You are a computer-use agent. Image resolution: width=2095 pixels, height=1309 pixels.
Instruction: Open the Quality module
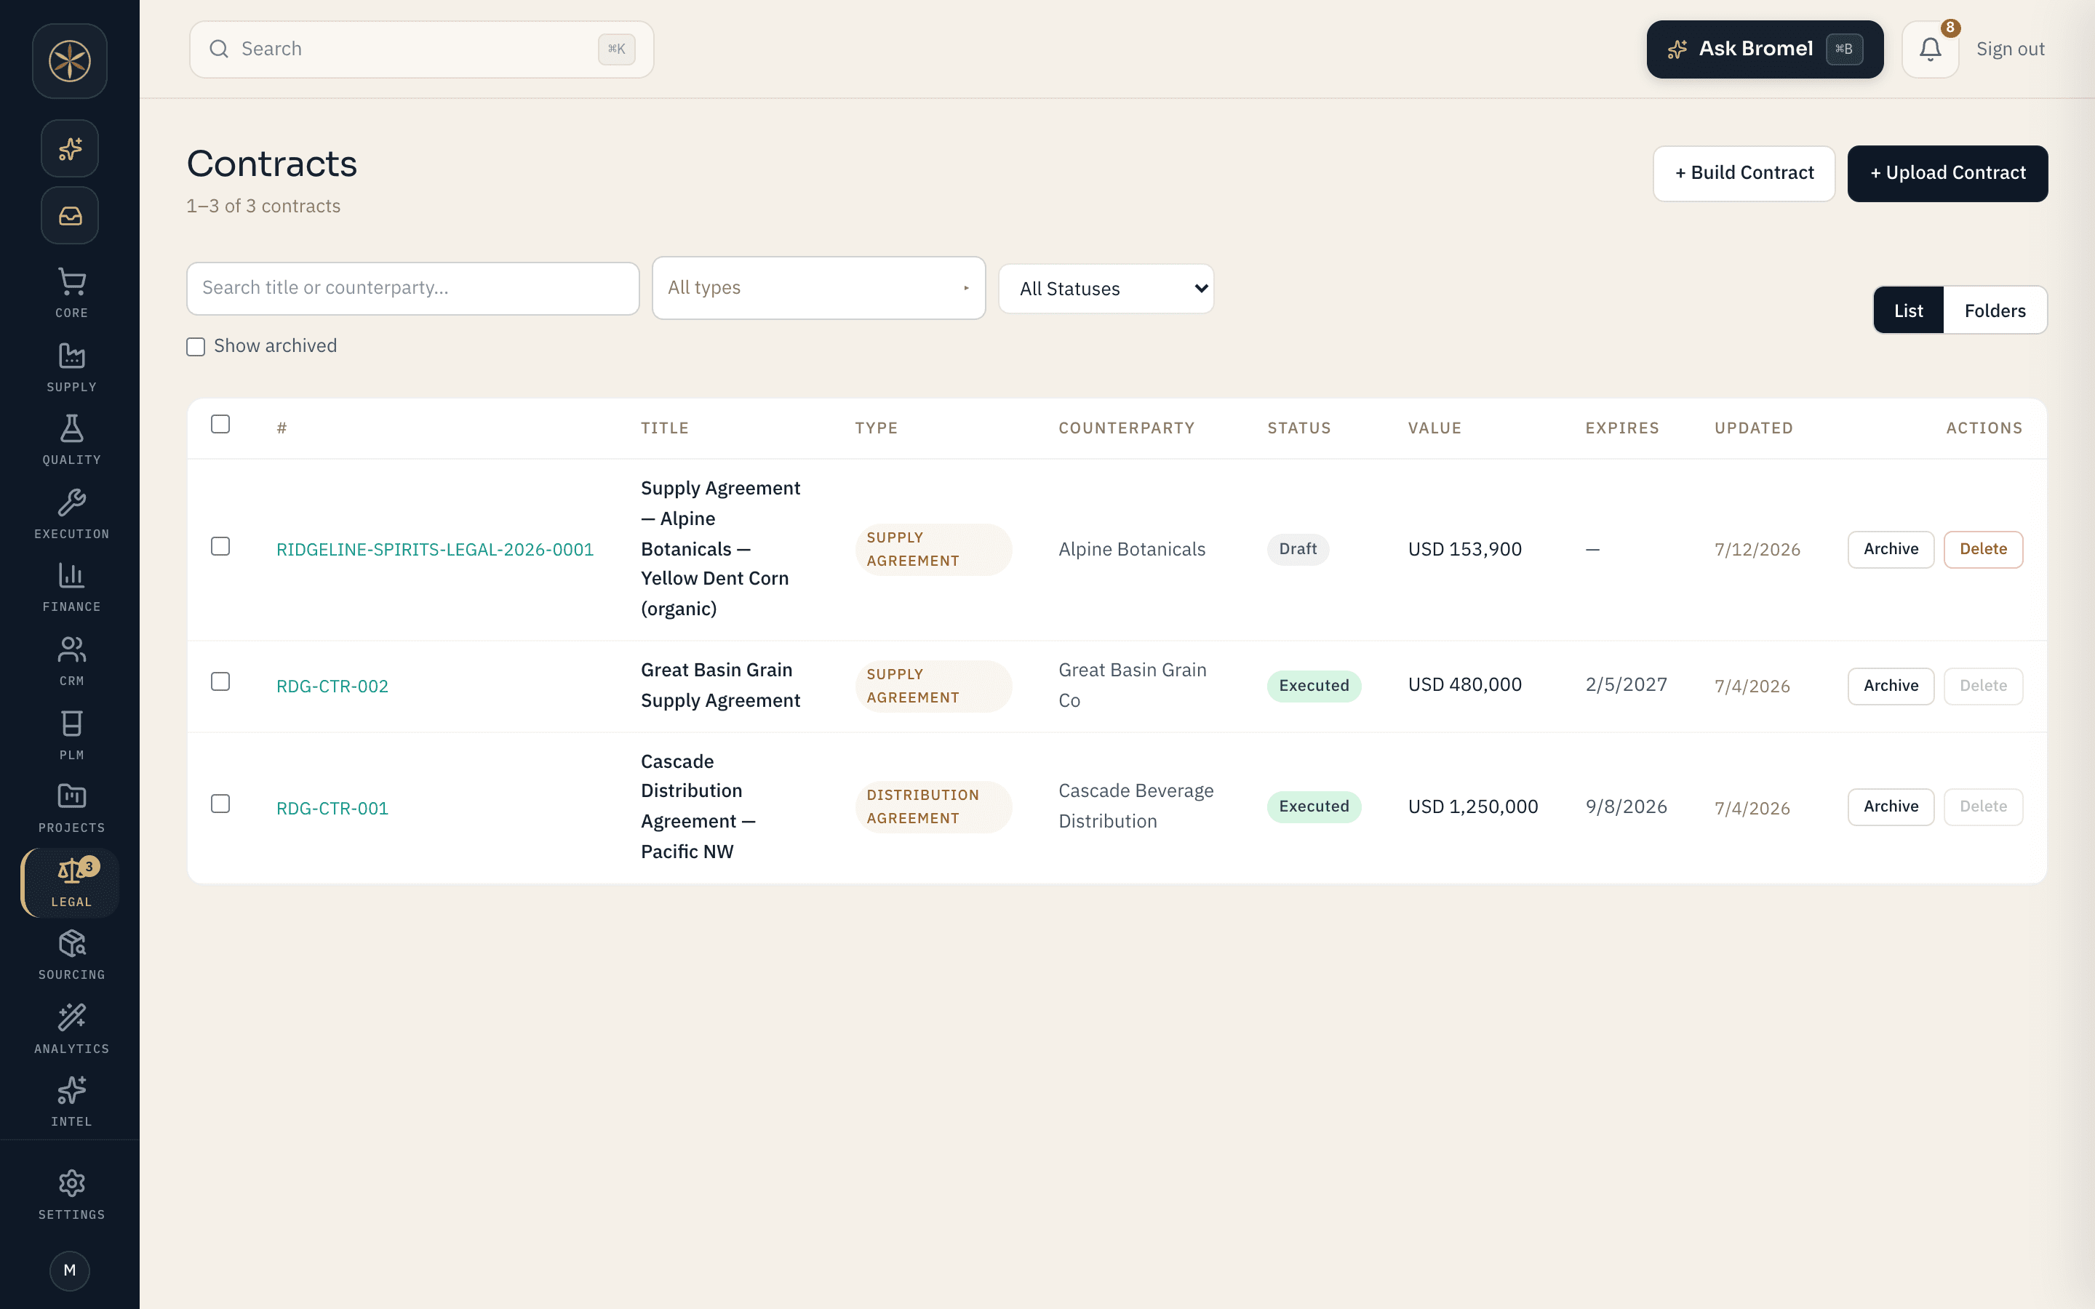pyautogui.click(x=71, y=440)
